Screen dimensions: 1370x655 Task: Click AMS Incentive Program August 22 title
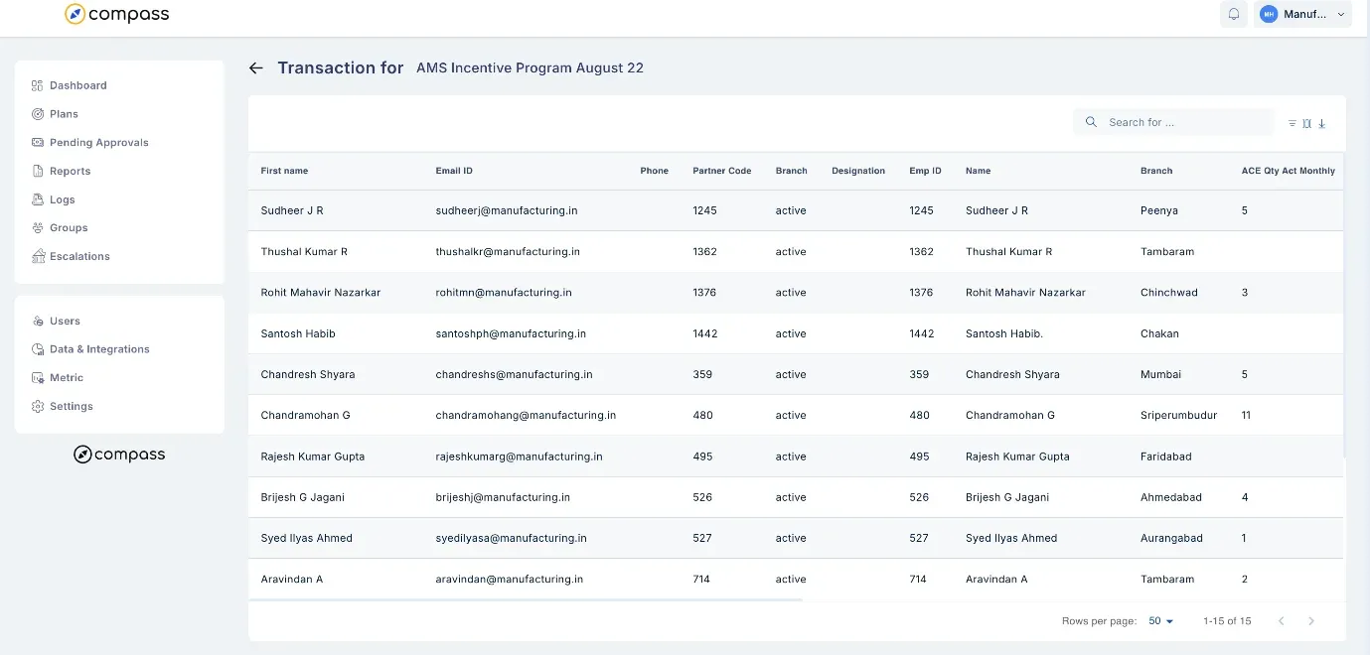(x=530, y=67)
